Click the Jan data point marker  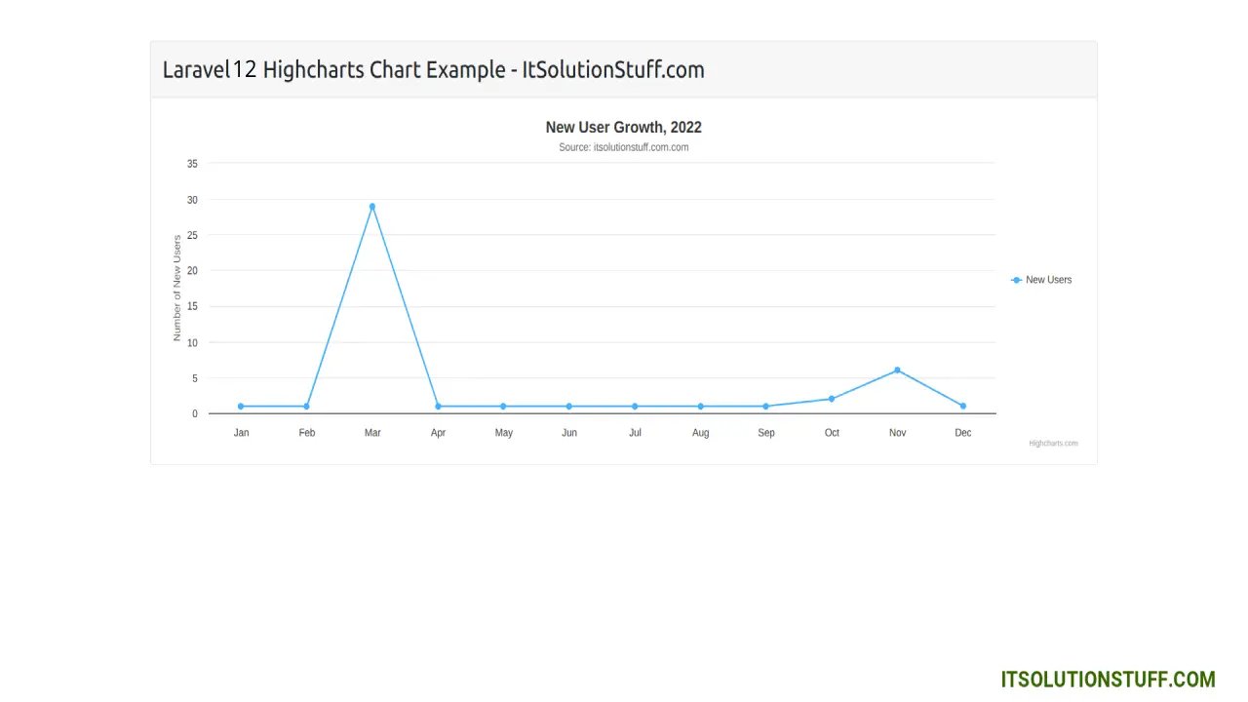point(241,407)
